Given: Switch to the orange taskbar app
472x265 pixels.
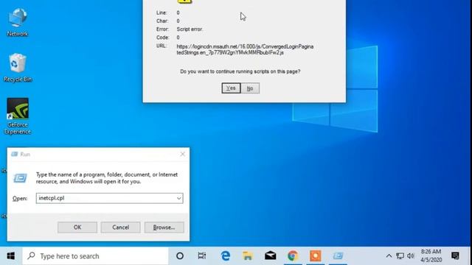Looking at the screenshot, I should 315,256.
